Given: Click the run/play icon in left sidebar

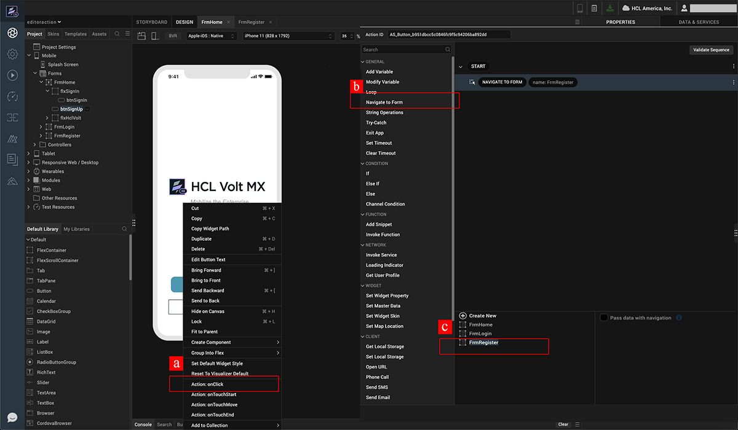Looking at the screenshot, I should tap(12, 75).
